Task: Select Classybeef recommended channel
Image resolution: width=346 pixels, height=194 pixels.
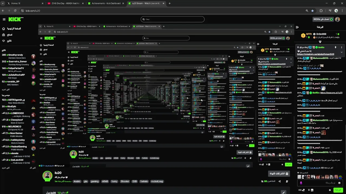Action: [x=18, y=121]
